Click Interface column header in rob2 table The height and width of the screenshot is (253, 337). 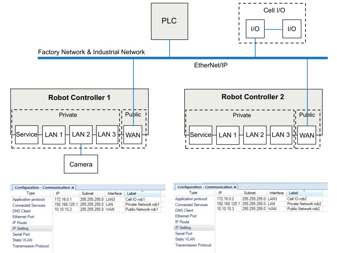tap(277, 193)
